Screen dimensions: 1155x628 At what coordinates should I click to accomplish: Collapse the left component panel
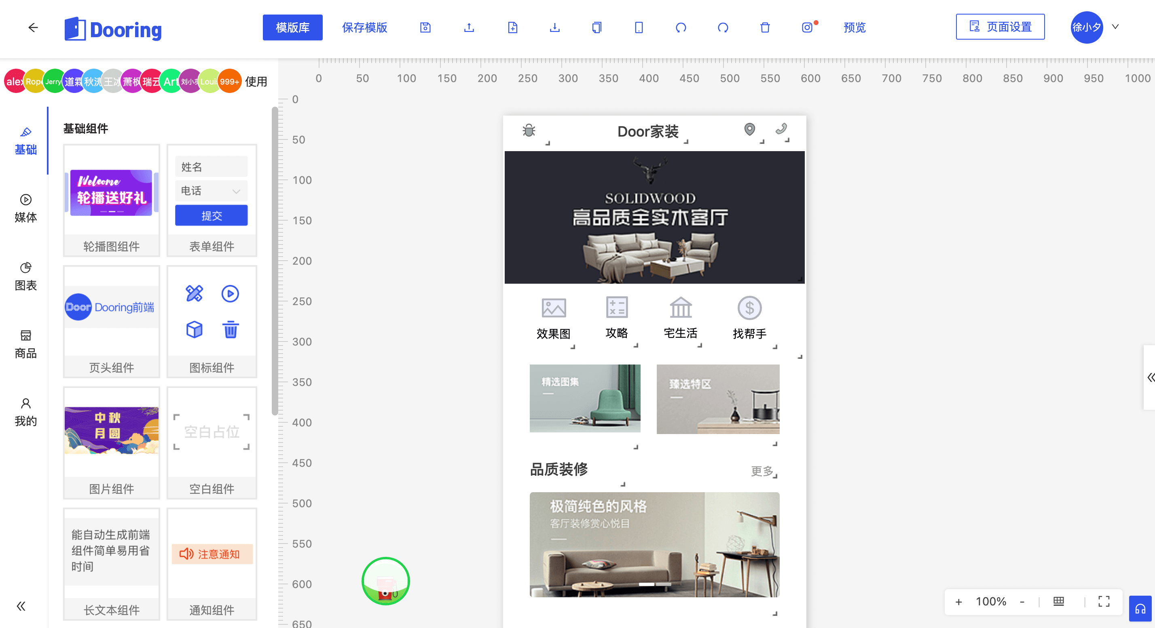pos(21,606)
